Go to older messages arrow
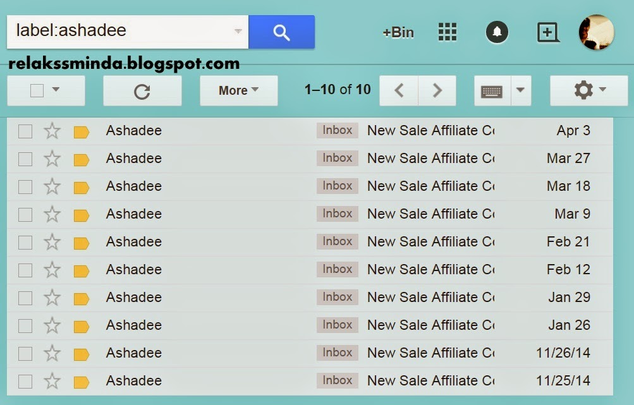Image resolution: width=634 pixels, height=405 pixels. 437,90
